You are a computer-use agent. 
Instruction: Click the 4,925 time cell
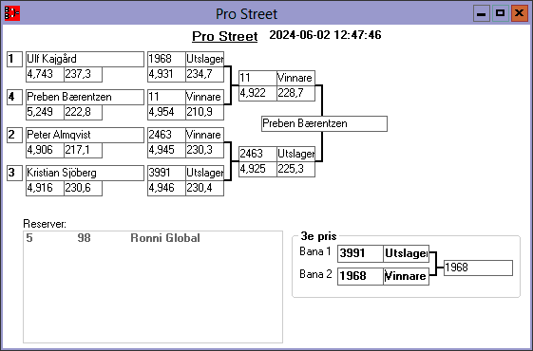257,170
